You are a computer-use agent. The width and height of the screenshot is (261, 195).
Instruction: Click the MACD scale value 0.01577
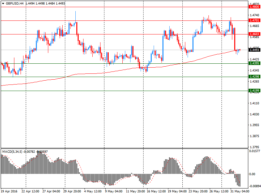pos(255,151)
